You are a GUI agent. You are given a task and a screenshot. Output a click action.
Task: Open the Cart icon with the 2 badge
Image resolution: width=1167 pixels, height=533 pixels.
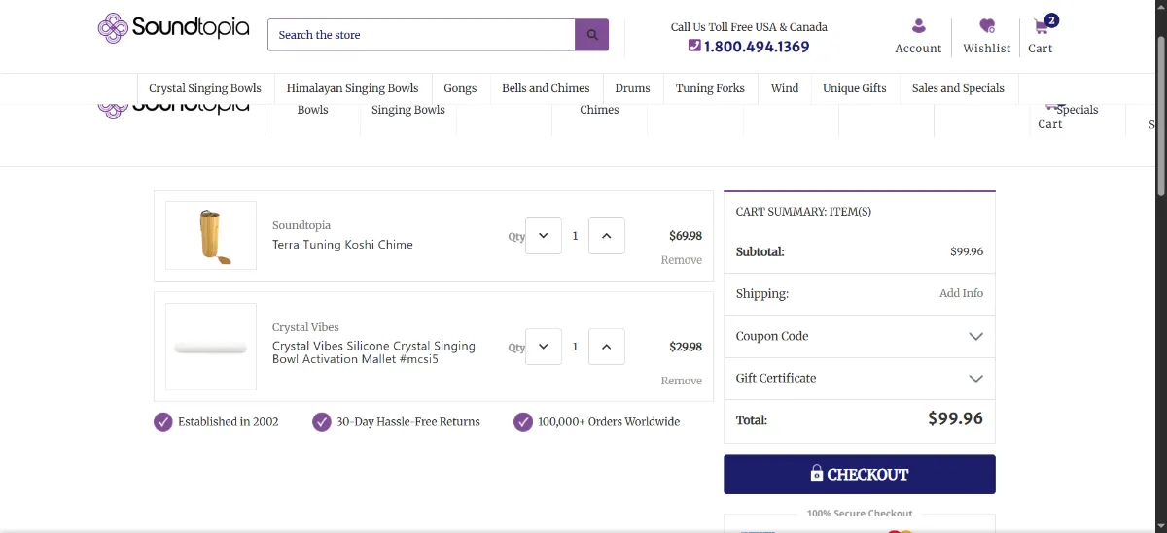click(1042, 26)
